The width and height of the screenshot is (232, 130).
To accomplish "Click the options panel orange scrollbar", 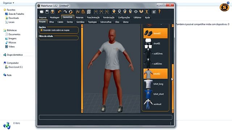I will 82,69.
